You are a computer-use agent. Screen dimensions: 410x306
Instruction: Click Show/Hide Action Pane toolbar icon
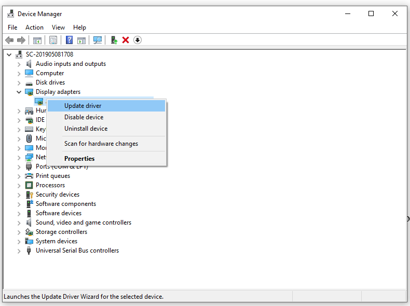81,40
